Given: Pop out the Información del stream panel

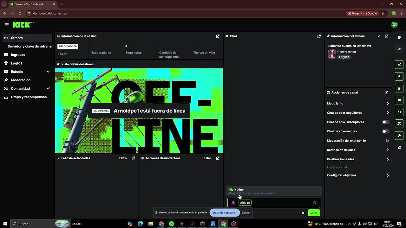Looking at the screenshot, I should 386,36.
